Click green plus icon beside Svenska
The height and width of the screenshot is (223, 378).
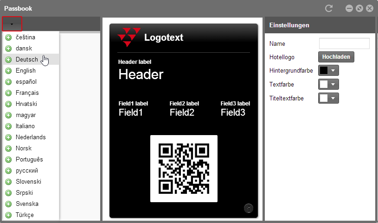click(x=8, y=204)
